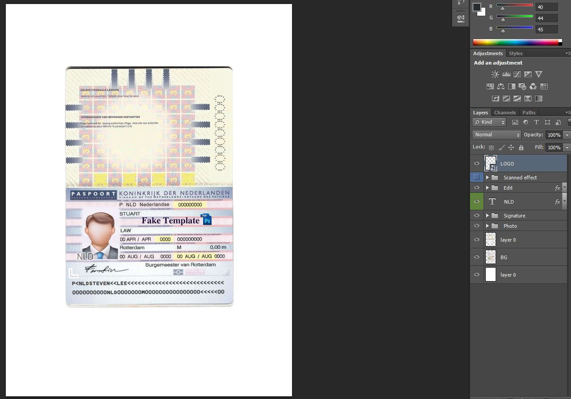Image resolution: width=571 pixels, height=399 pixels.
Task: Enable the Lock position icon
Action: [x=511, y=146]
